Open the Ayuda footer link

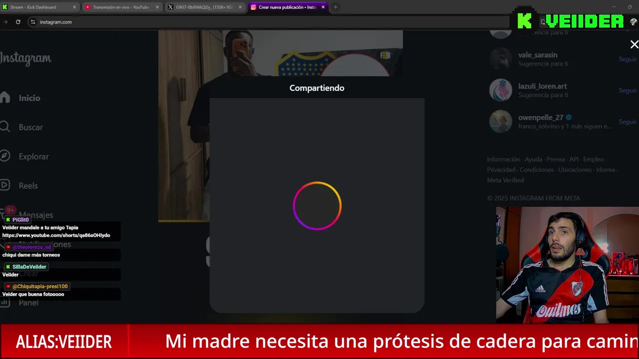pyautogui.click(x=533, y=160)
